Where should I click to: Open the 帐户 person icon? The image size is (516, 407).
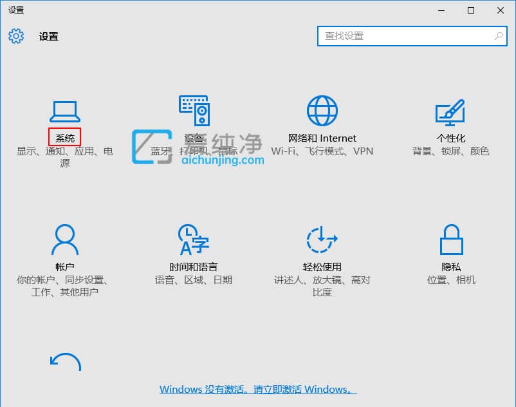point(65,240)
